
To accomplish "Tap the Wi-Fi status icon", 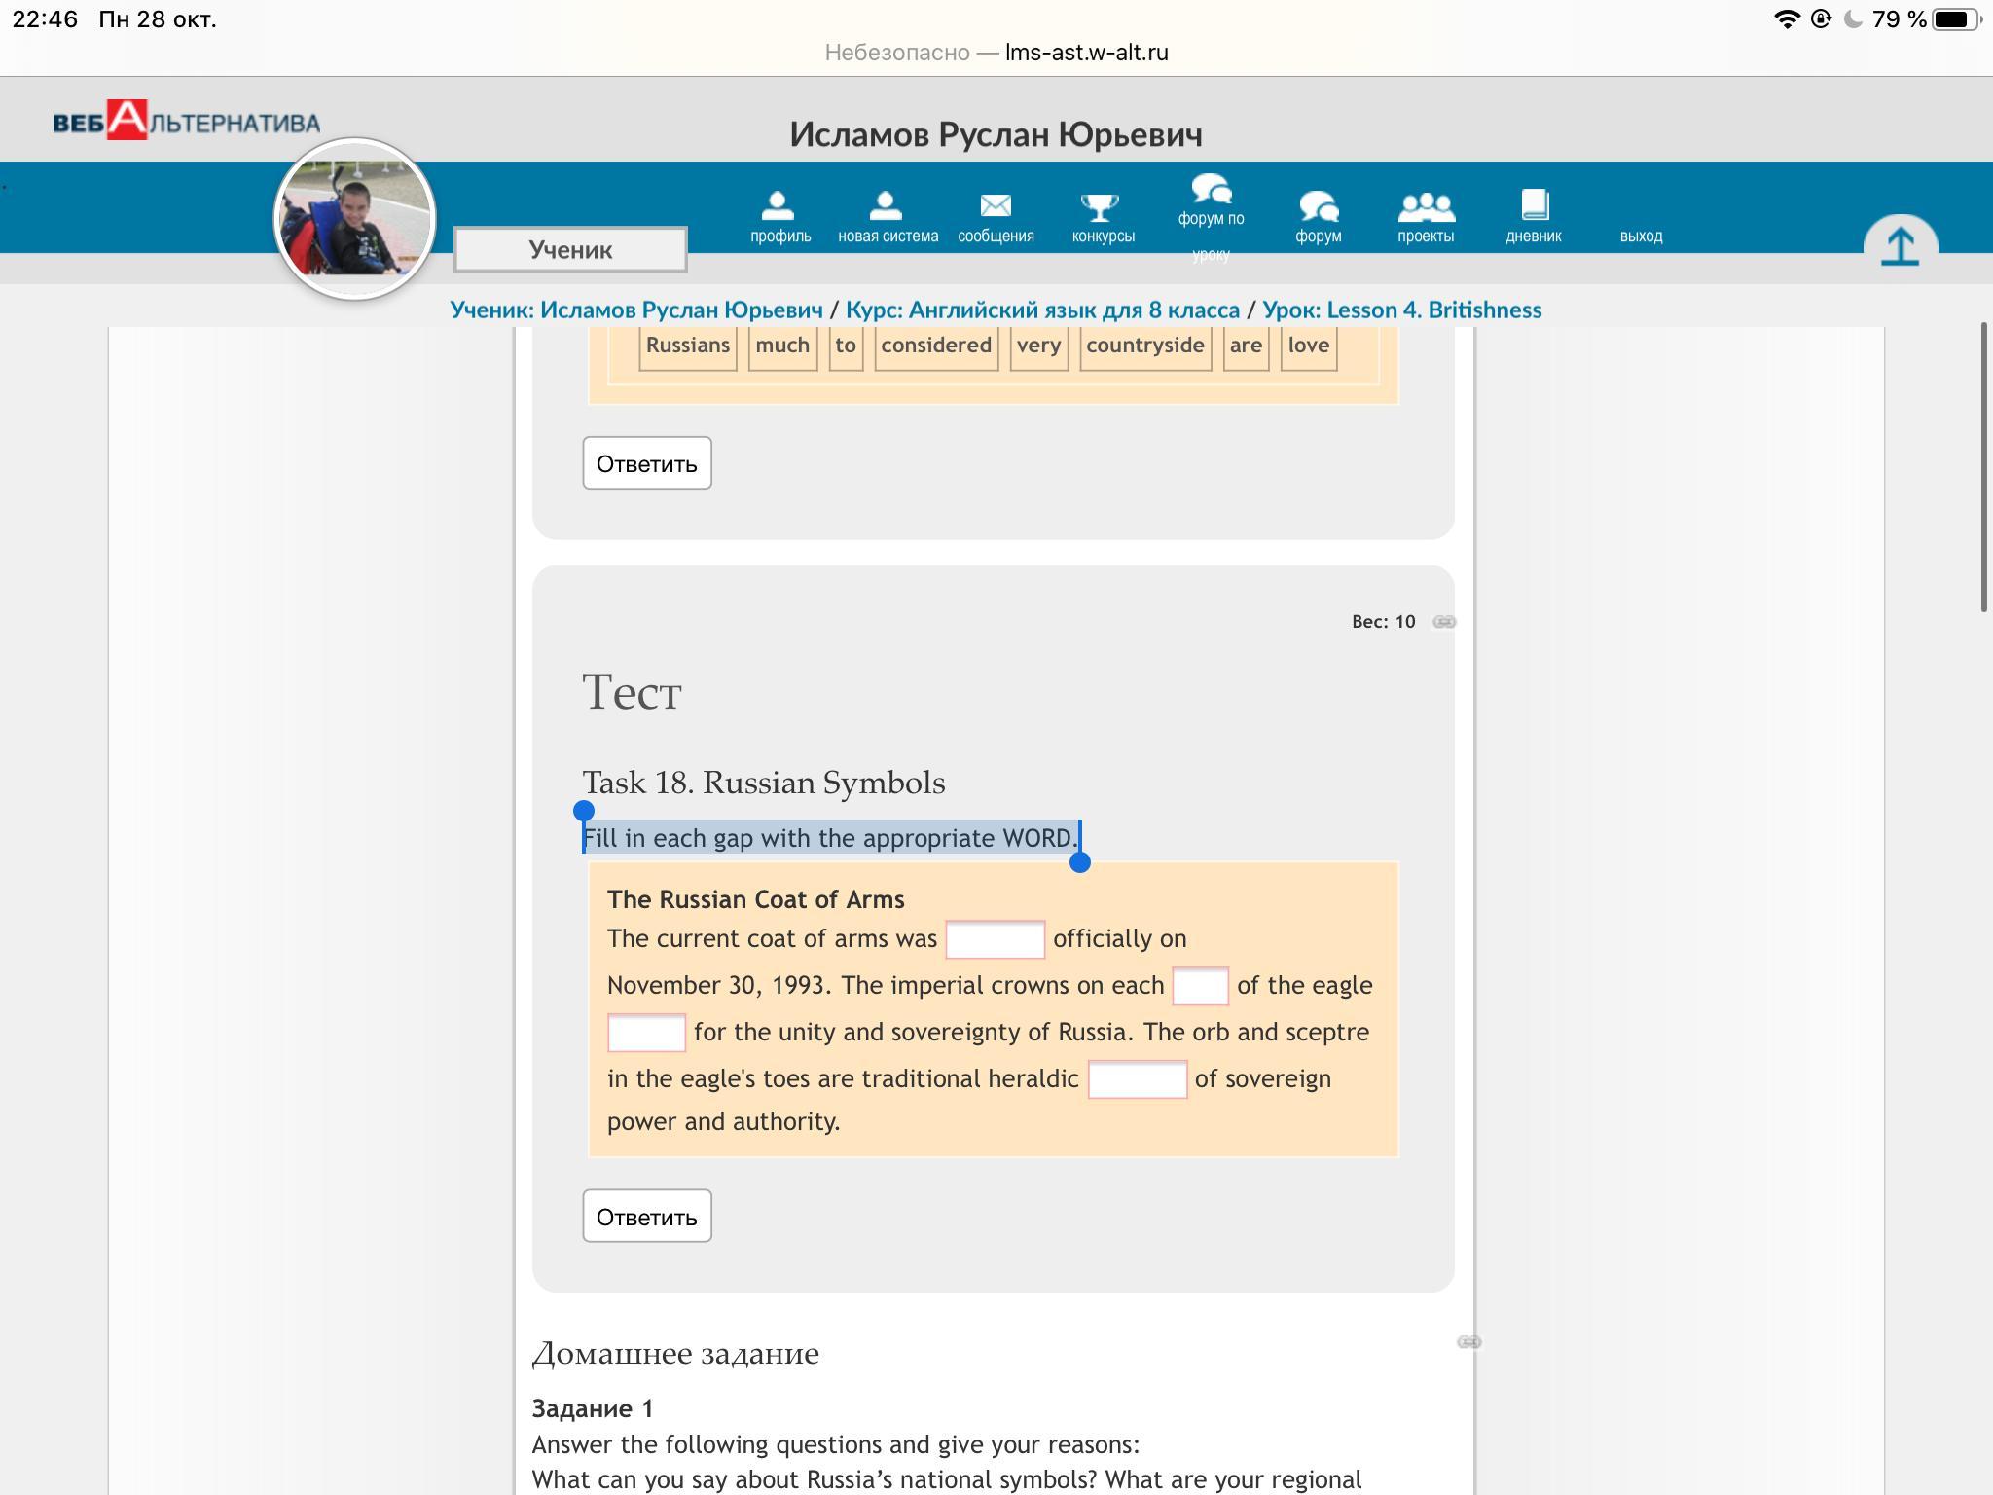I will point(1787,19).
